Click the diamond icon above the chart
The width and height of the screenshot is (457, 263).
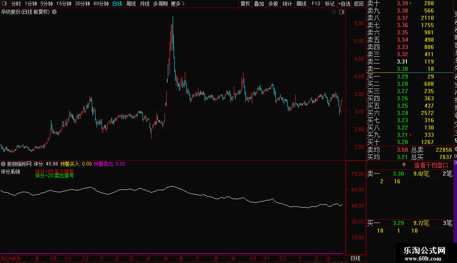click(334, 12)
